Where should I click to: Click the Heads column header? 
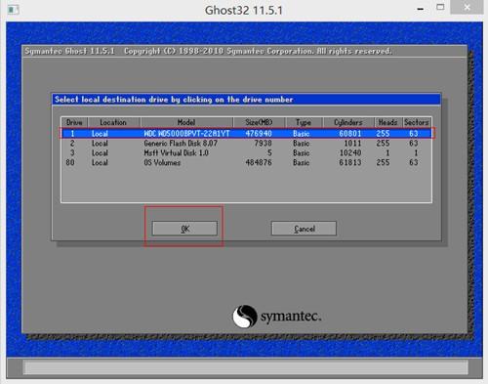[388, 122]
